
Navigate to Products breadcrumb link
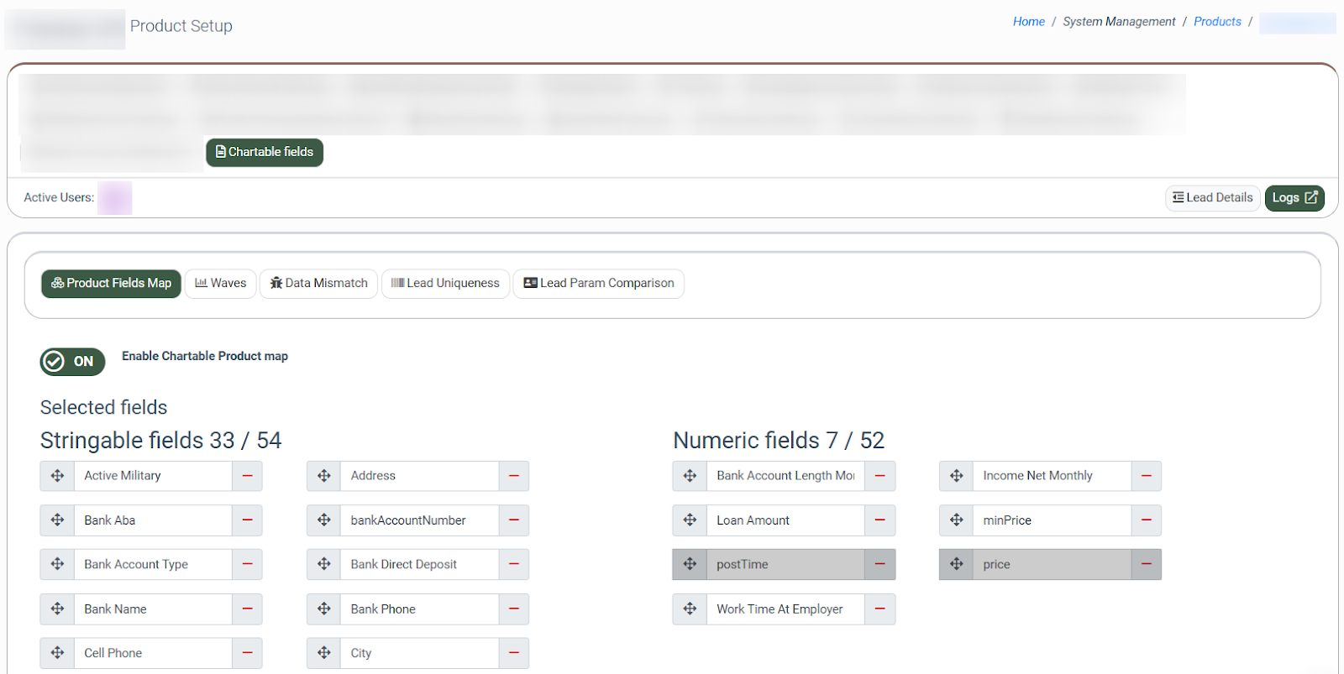tap(1216, 22)
